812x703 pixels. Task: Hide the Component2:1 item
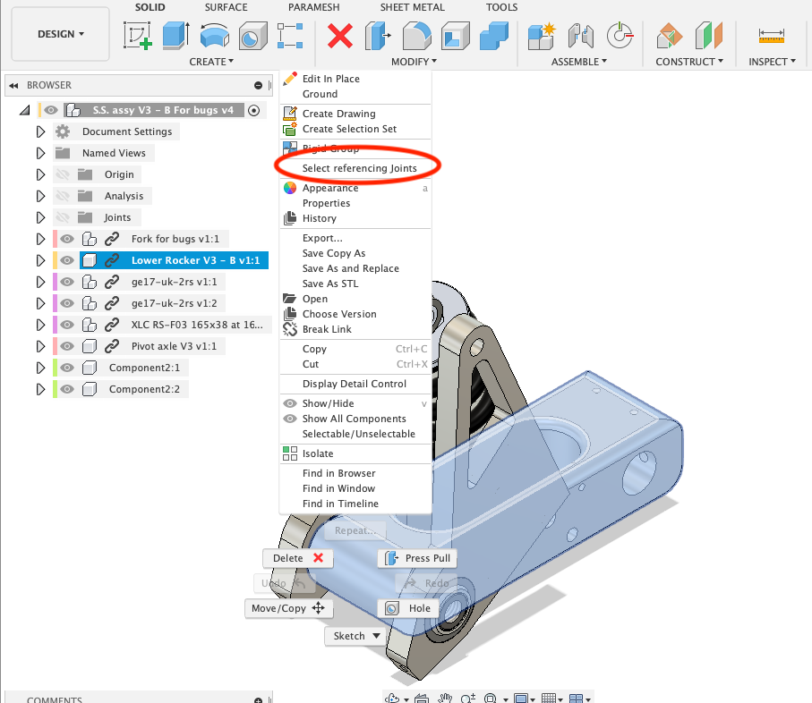[x=67, y=368]
